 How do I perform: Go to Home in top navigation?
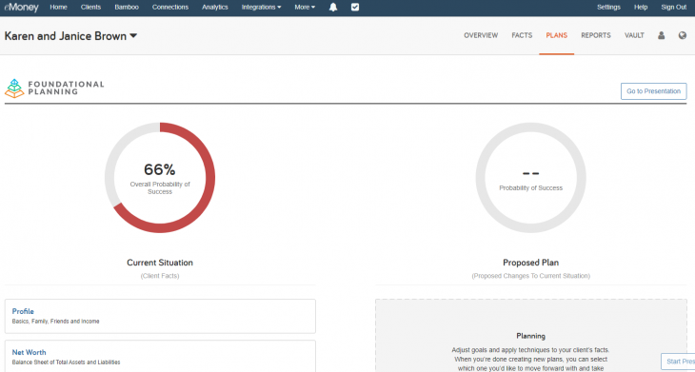coord(58,7)
